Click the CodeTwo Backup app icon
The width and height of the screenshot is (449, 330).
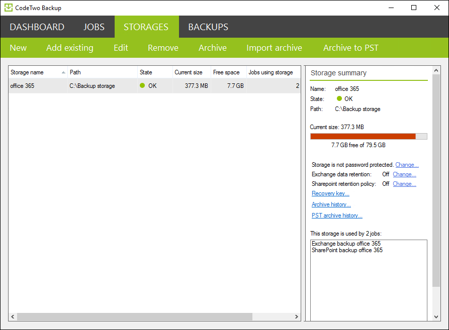[x=9, y=8]
